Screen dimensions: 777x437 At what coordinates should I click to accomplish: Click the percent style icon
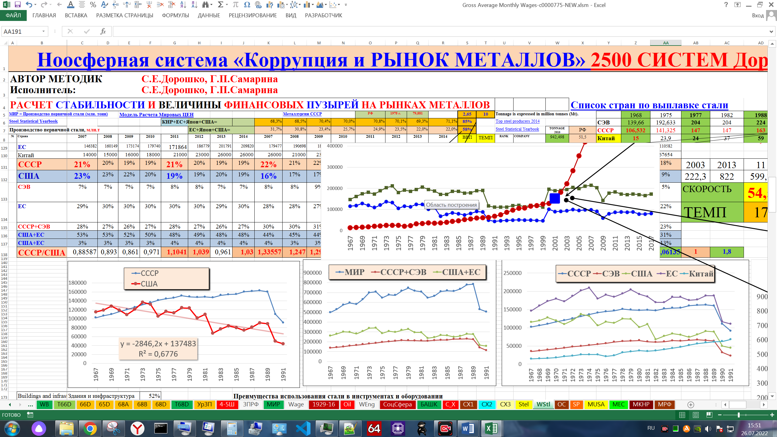(x=93, y=5)
